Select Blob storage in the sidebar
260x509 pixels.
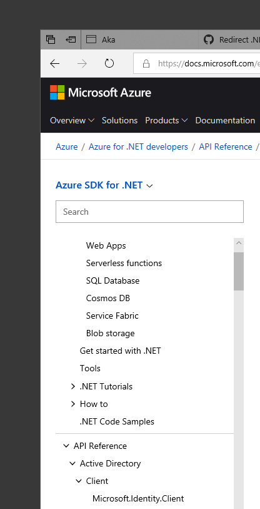pyautogui.click(x=110, y=333)
